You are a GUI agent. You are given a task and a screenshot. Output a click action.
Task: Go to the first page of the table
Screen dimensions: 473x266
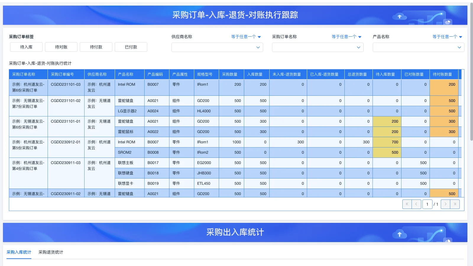407,204
